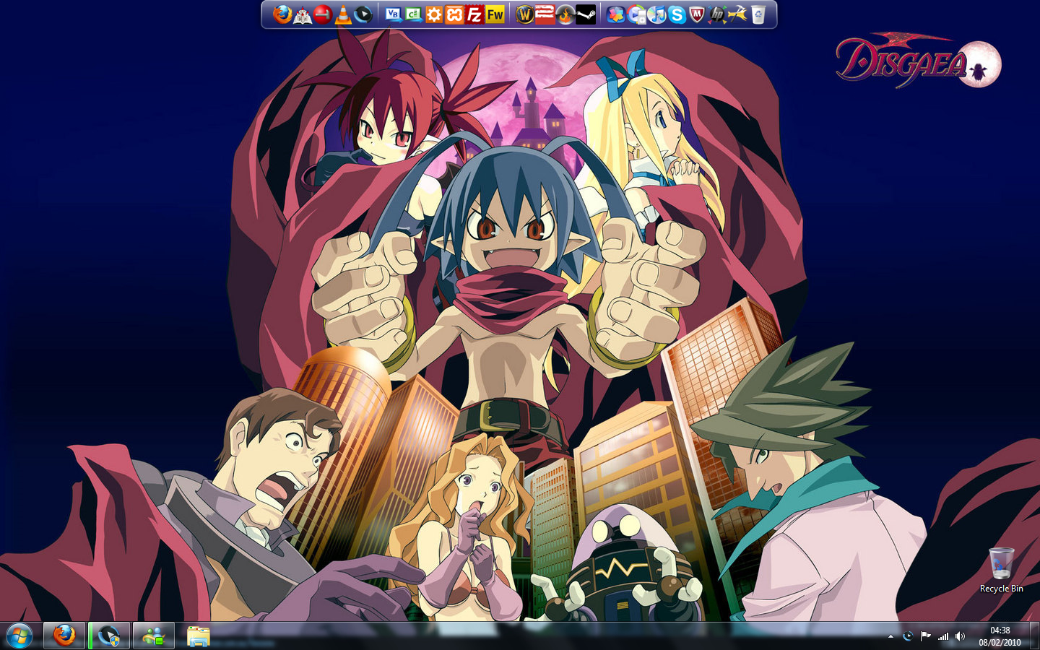Open the red striped game icon in dock
Screen dimensions: 1040x650
pyautogui.click(x=545, y=14)
